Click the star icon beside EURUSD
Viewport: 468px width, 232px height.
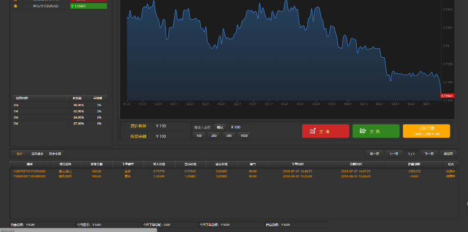point(16,6)
